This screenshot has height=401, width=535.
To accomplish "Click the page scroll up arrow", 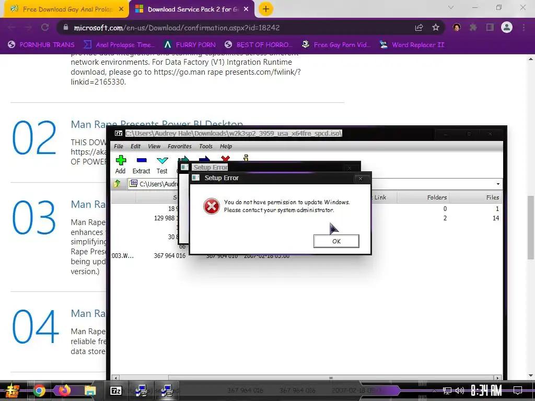I will point(531,58).
